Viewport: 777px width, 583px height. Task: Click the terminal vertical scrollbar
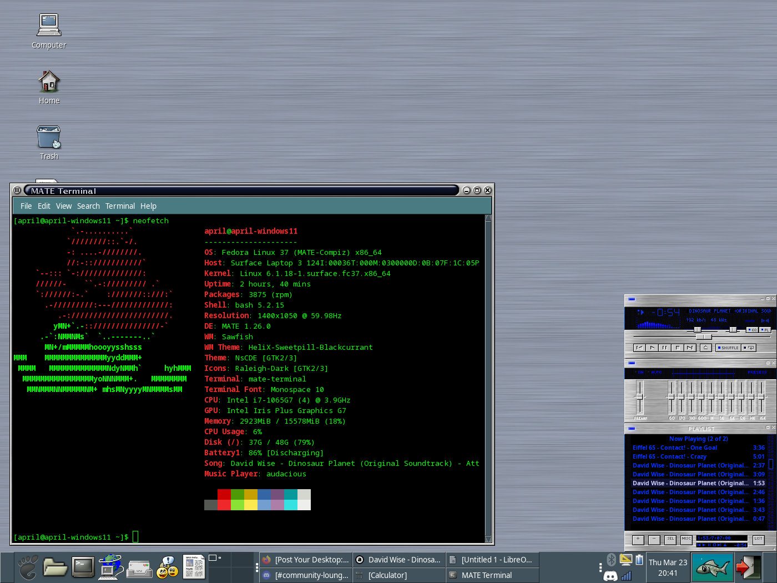(488, 379)
